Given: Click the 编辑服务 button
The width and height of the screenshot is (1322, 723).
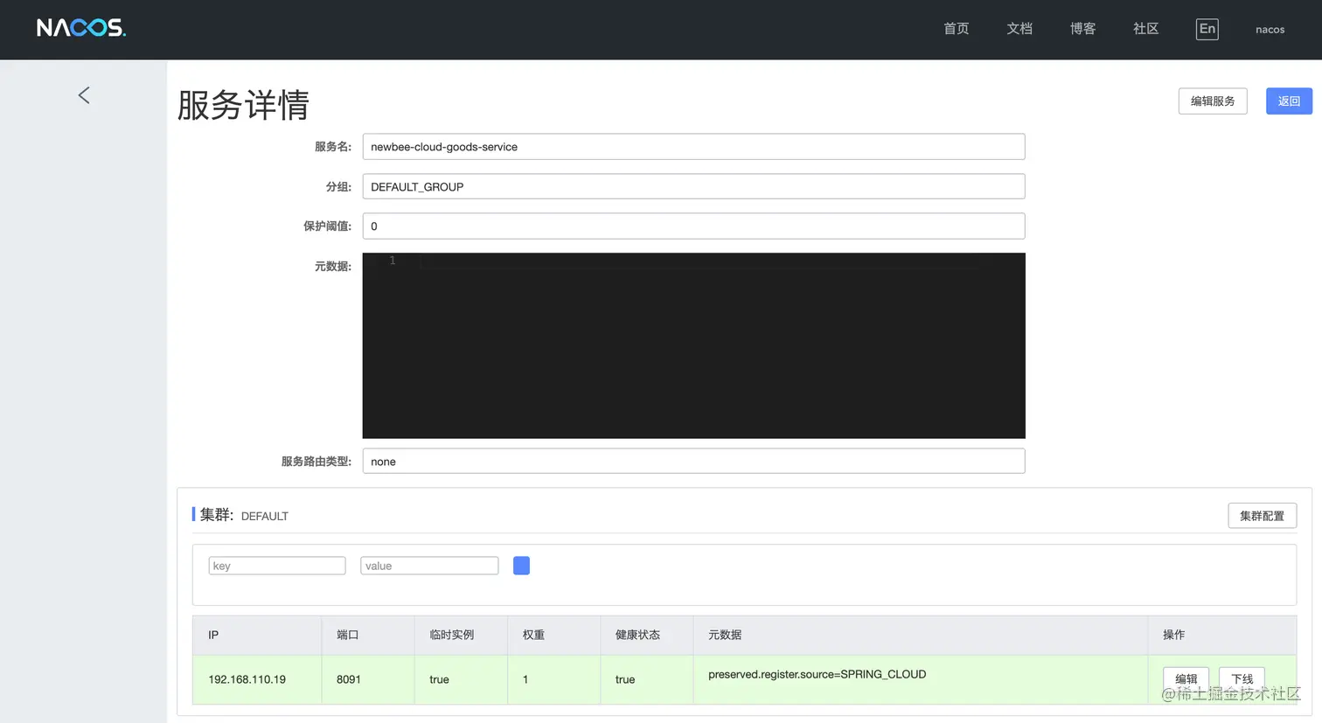Looking at the screenshot, I should pos(1213,101).
